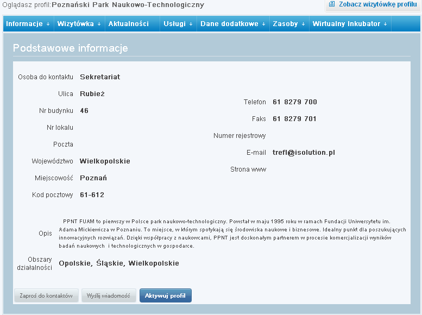The image size is (422, 315).
Task: Click the Miejscowość label
Action: tap(54, 178)
